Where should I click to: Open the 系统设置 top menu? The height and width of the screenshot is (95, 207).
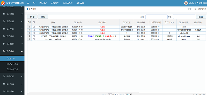coord(80,3)
